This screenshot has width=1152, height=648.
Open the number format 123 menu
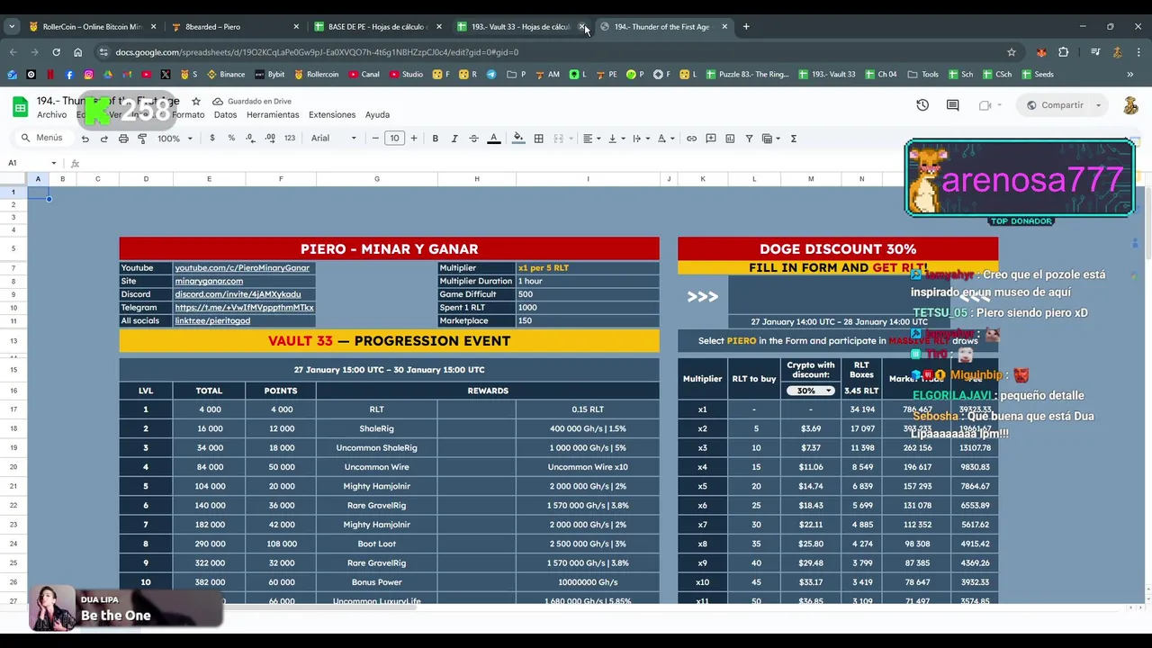tap(289, 139)
